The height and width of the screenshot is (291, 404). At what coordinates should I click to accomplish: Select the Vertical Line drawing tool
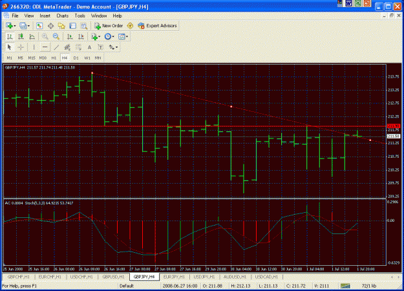pyautogui.click(x=34, y=47)
